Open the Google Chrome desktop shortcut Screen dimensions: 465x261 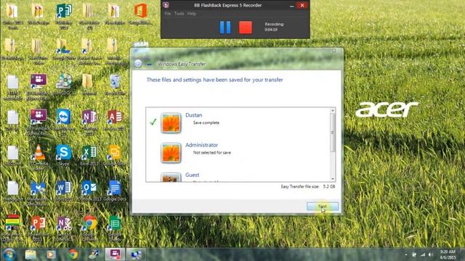89,228
